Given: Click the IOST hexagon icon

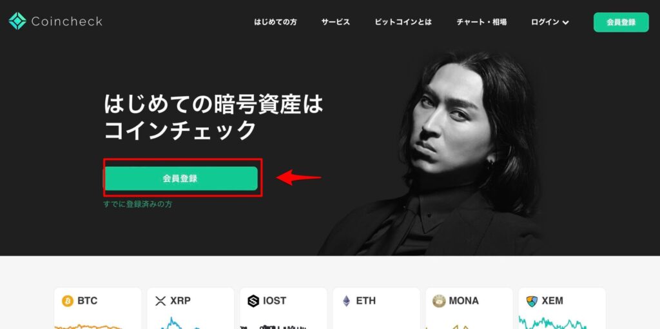Looking at the screenshot, I should 253,301.
